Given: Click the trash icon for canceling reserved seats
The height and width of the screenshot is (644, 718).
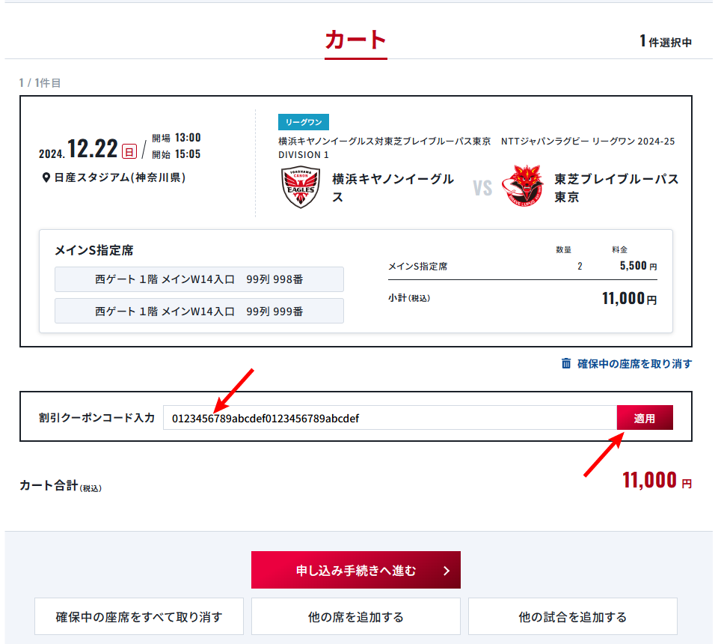Looking at the screenshot, I should pyautogui.click(x=566, y=363).
